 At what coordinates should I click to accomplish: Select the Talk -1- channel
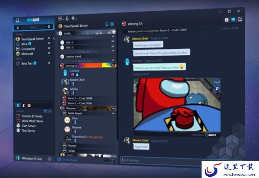[x=87, y=42]
